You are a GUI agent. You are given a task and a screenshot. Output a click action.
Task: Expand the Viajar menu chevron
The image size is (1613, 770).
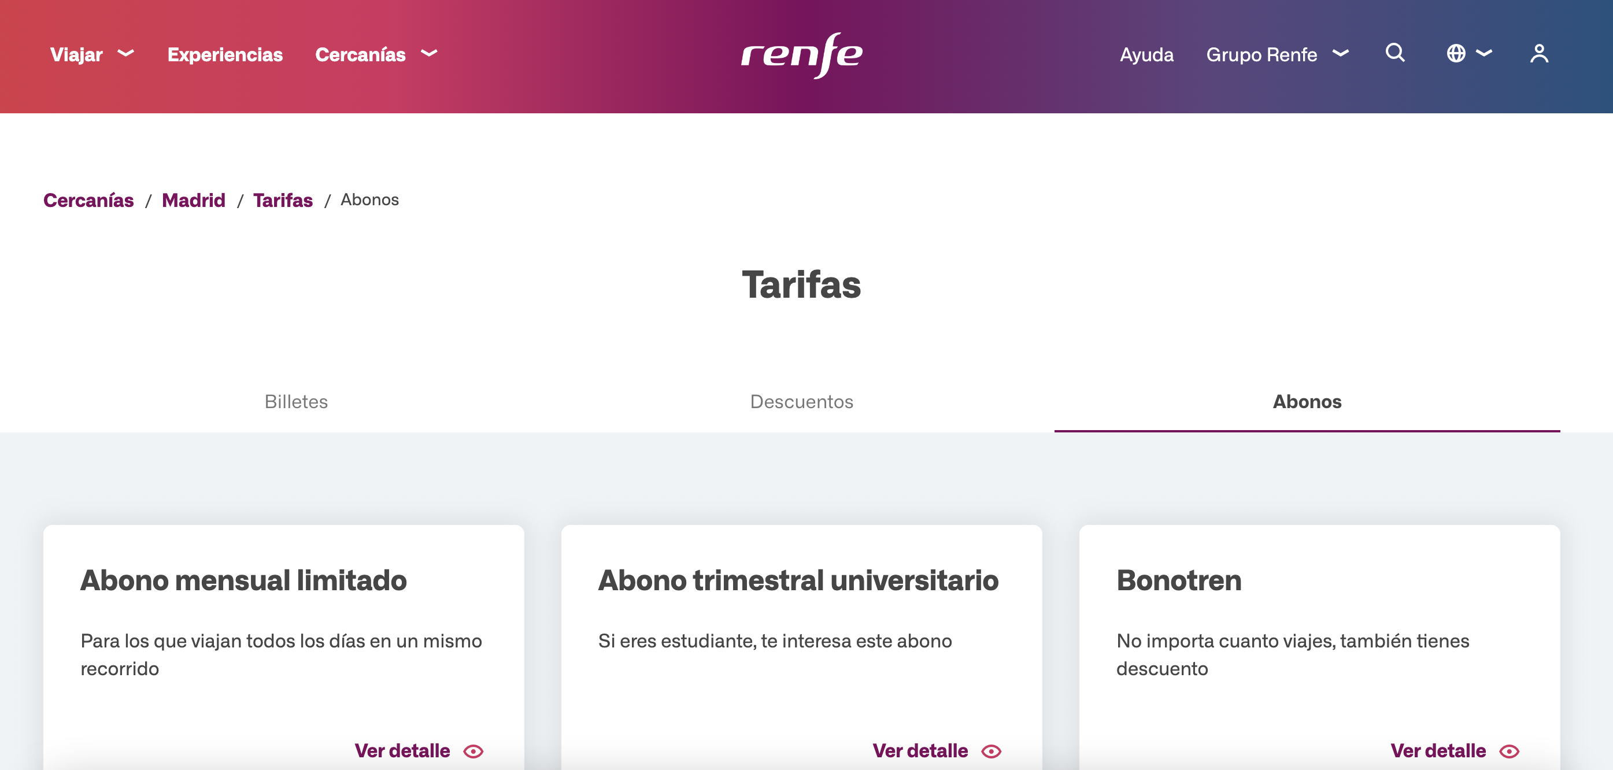126,54
